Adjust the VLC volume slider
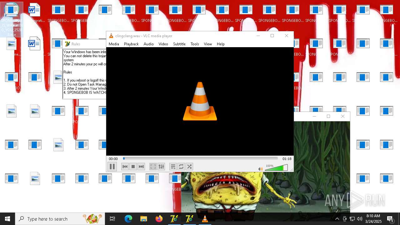 [x=276, y=168]
